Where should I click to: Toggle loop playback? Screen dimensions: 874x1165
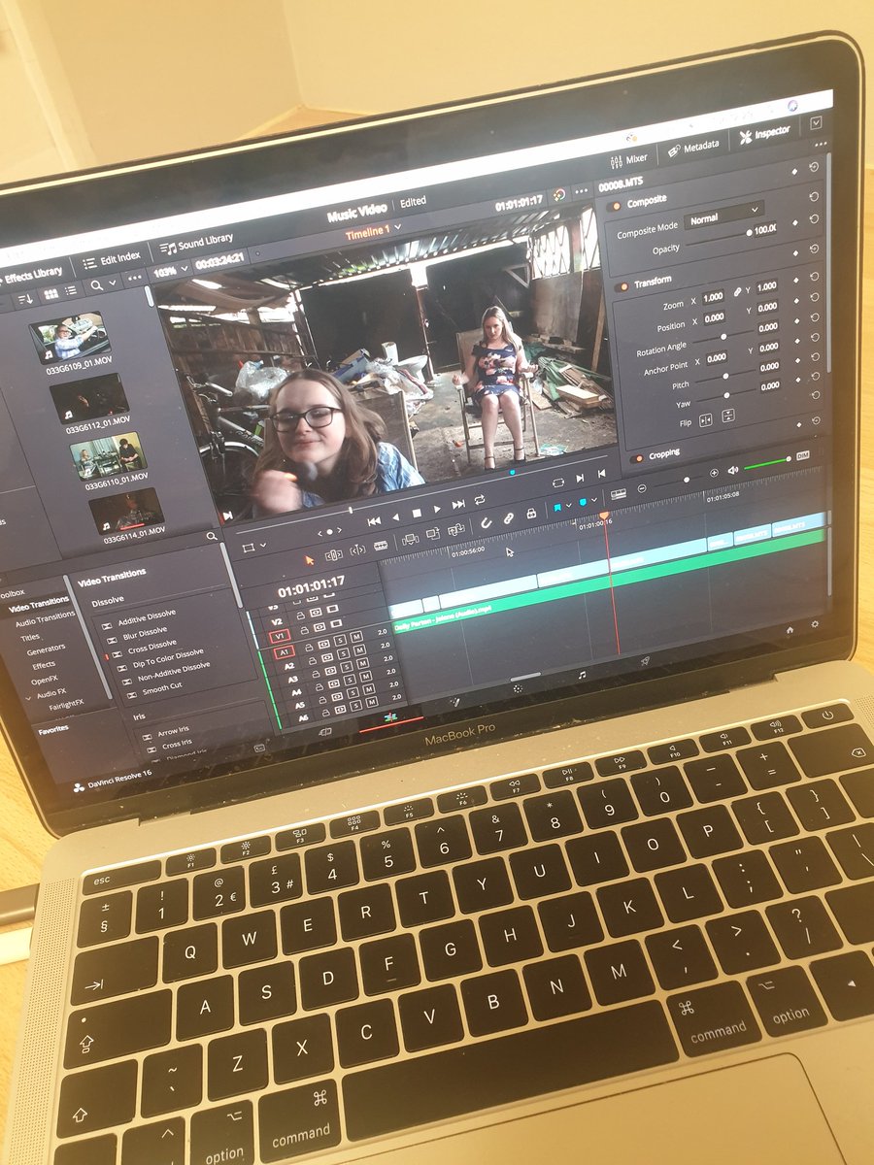481,499
